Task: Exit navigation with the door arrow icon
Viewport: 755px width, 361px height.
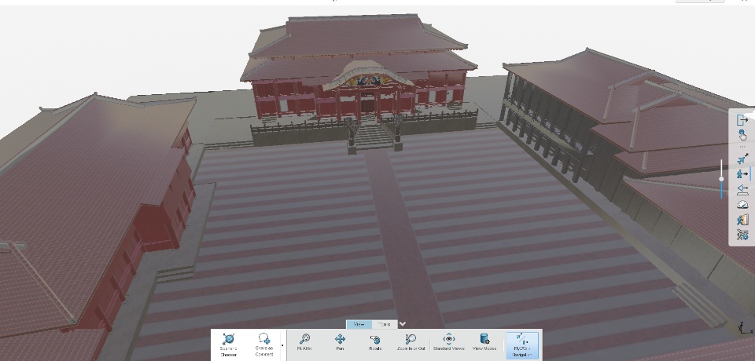Action: (742, 120)
